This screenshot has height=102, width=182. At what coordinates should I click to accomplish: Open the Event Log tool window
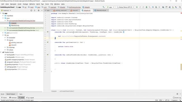[177, 97]
